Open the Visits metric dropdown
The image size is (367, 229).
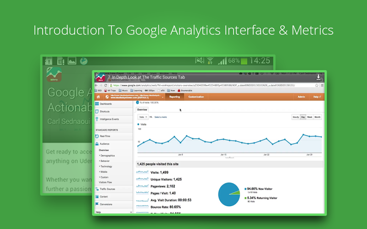pyautogui.click(x=143, y=117)
